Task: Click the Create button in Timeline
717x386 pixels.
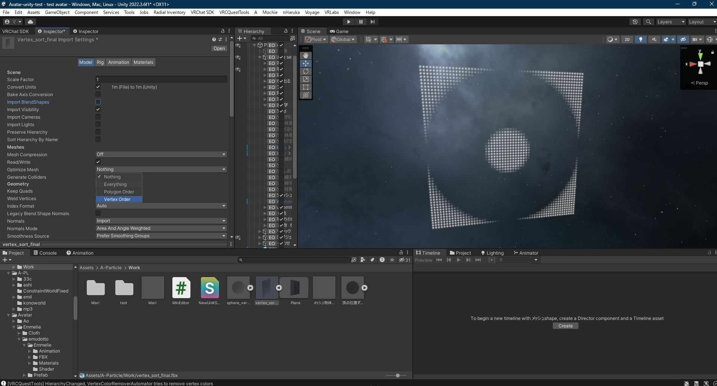Action: [x=565, y=326]
